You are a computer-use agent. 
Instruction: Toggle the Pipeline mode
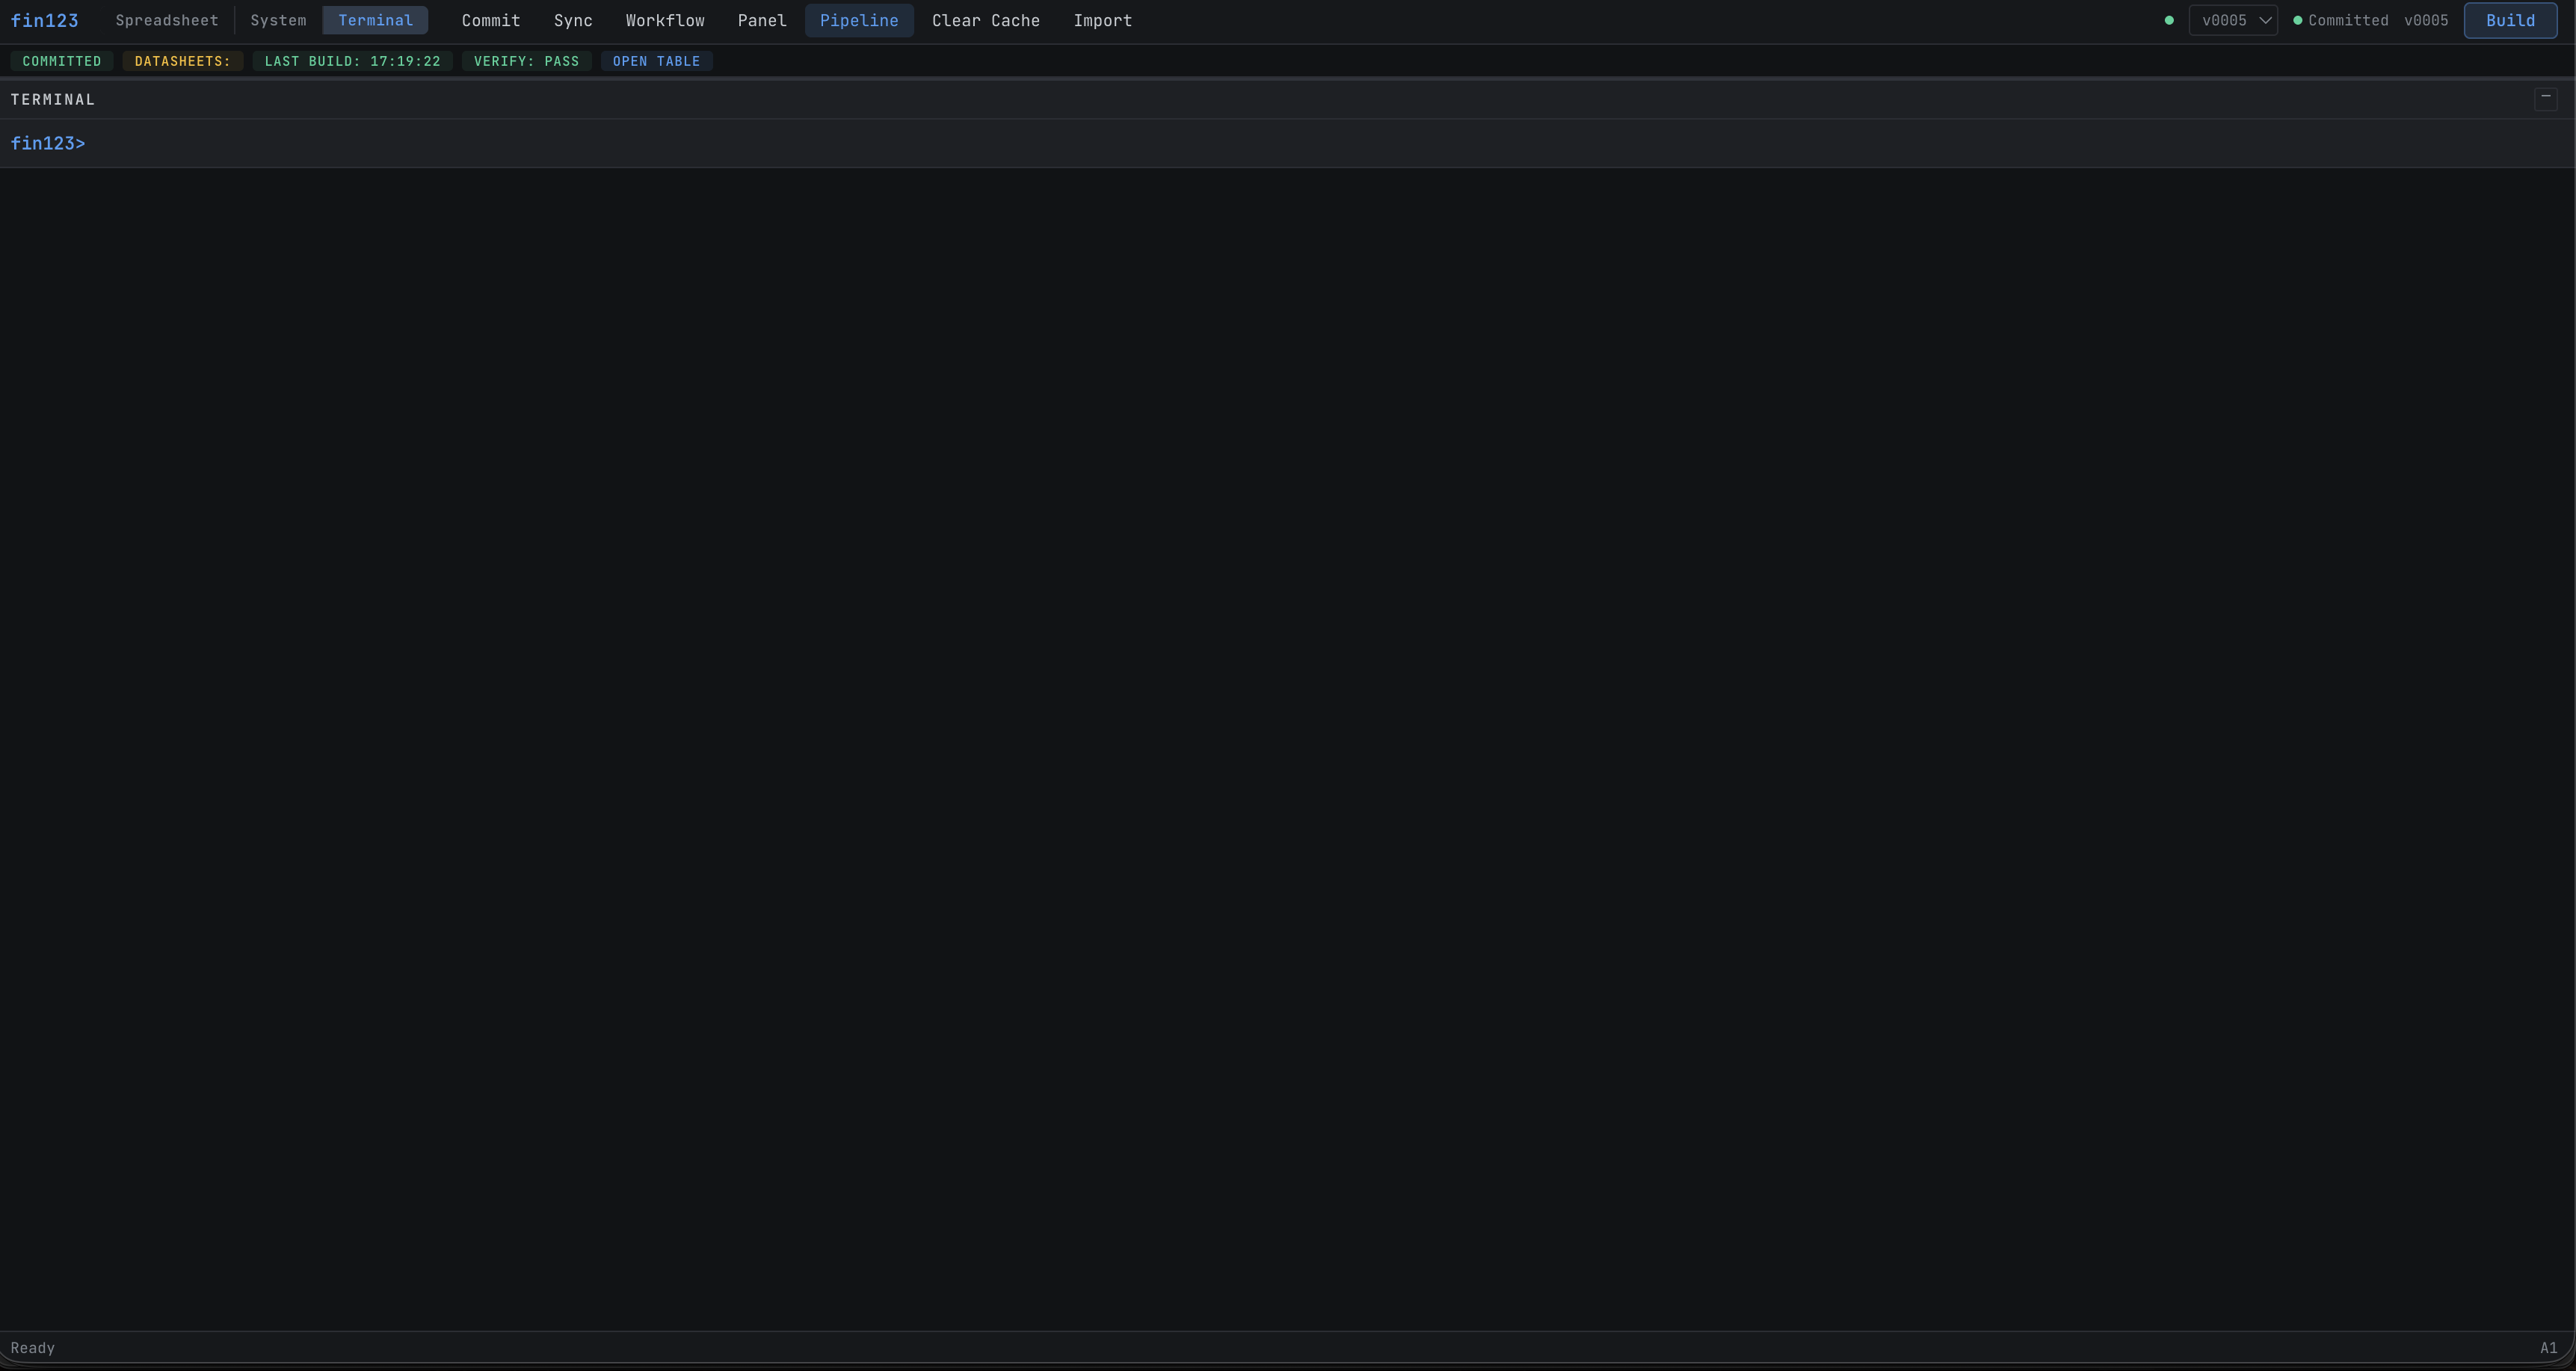click(857, 20)
